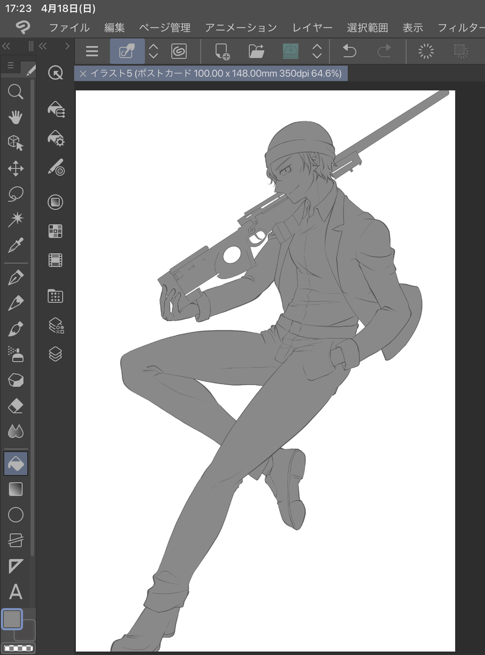
Task: Open the フィルター menu
Action: point(461,28)
